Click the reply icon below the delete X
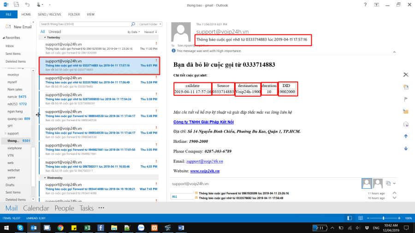The height and width of the screenshot is (233, 415). pos(406,87)
